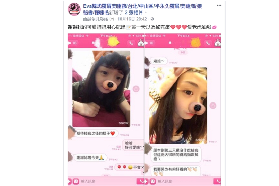
Task: Open the post options three-dot menu
Action: coord(219,6)
